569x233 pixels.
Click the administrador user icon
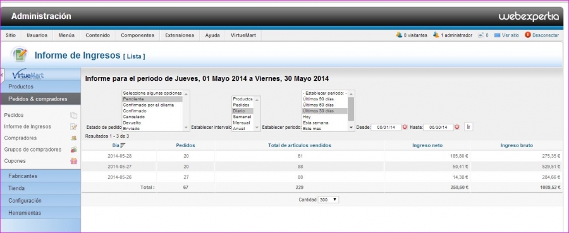point(436,35)
